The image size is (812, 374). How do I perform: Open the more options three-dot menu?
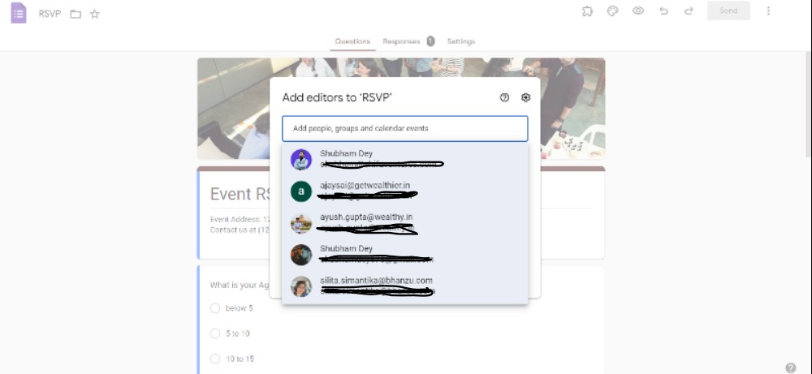[x=768, y=11]
